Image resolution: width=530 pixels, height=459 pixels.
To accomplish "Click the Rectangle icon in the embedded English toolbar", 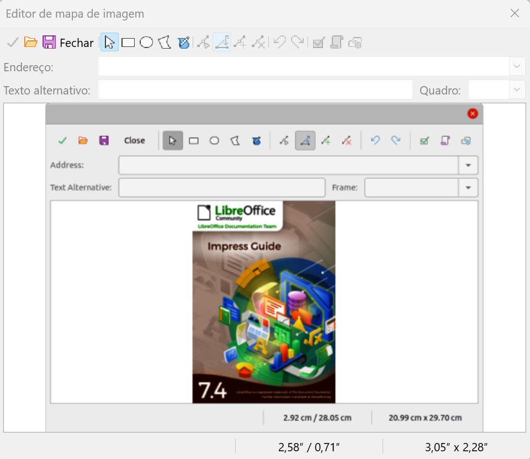I will (x=194, y=140).
